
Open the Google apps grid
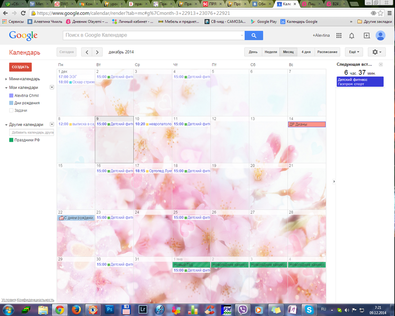339,35
